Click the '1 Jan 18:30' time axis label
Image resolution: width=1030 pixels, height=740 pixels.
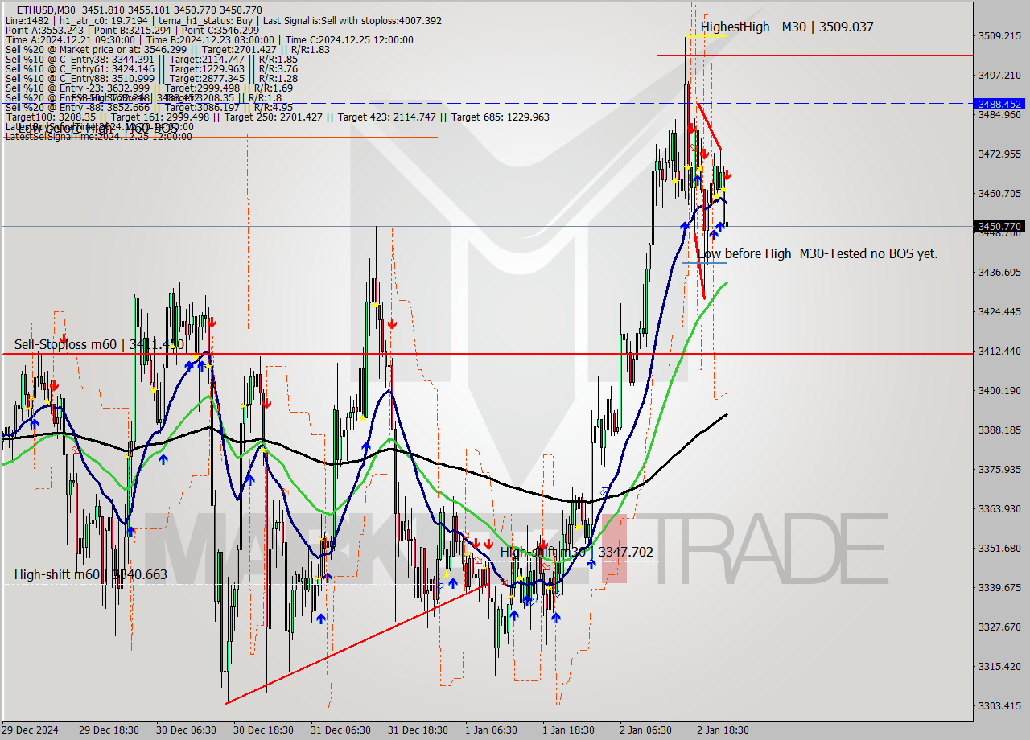coord(568,730)
